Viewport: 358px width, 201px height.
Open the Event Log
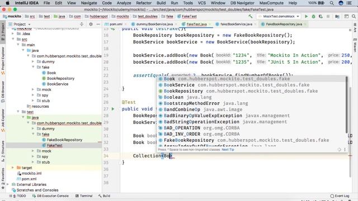coord(340,196)
